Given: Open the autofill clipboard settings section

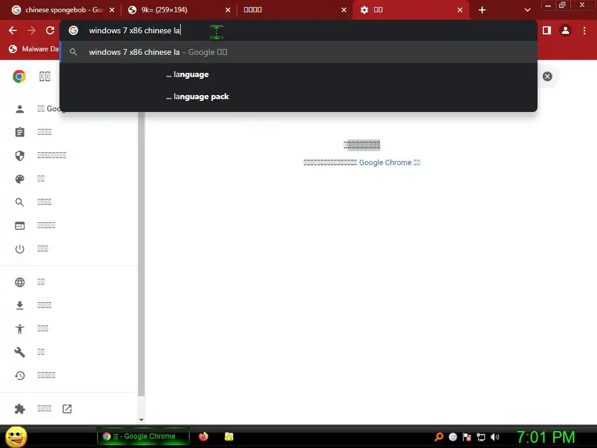Looking at the screenshot, I should [x=20, y=132].
